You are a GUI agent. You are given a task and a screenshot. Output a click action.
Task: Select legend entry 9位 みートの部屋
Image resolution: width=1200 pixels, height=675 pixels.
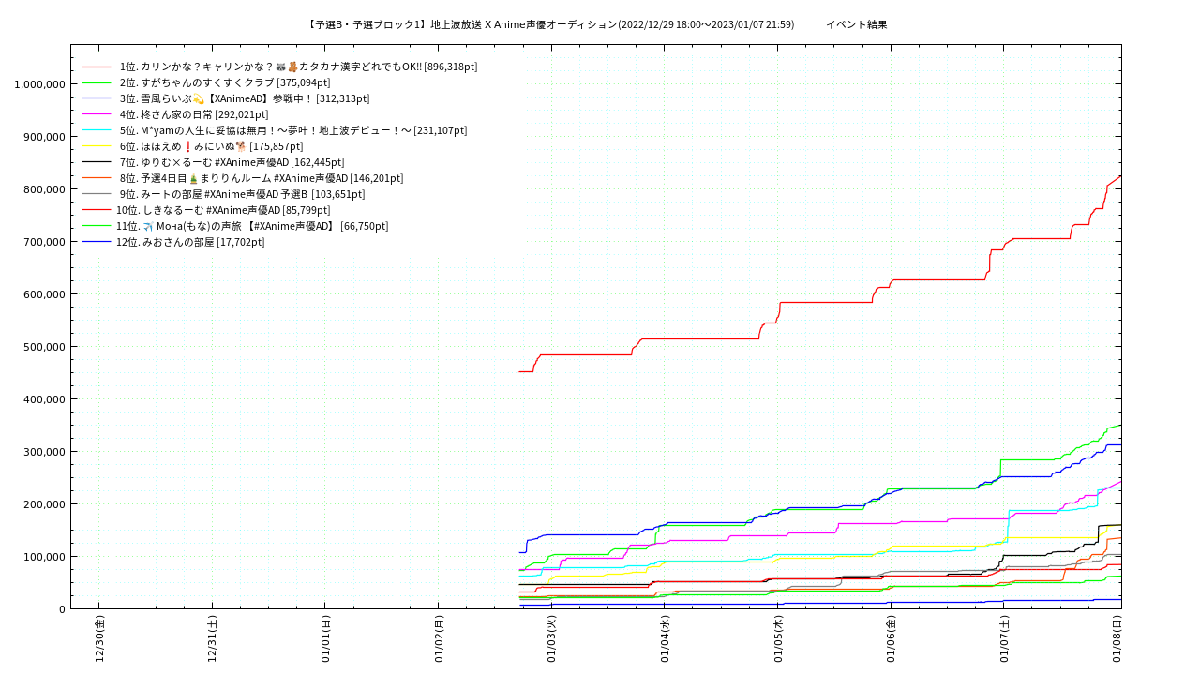[x=242, y=194]
